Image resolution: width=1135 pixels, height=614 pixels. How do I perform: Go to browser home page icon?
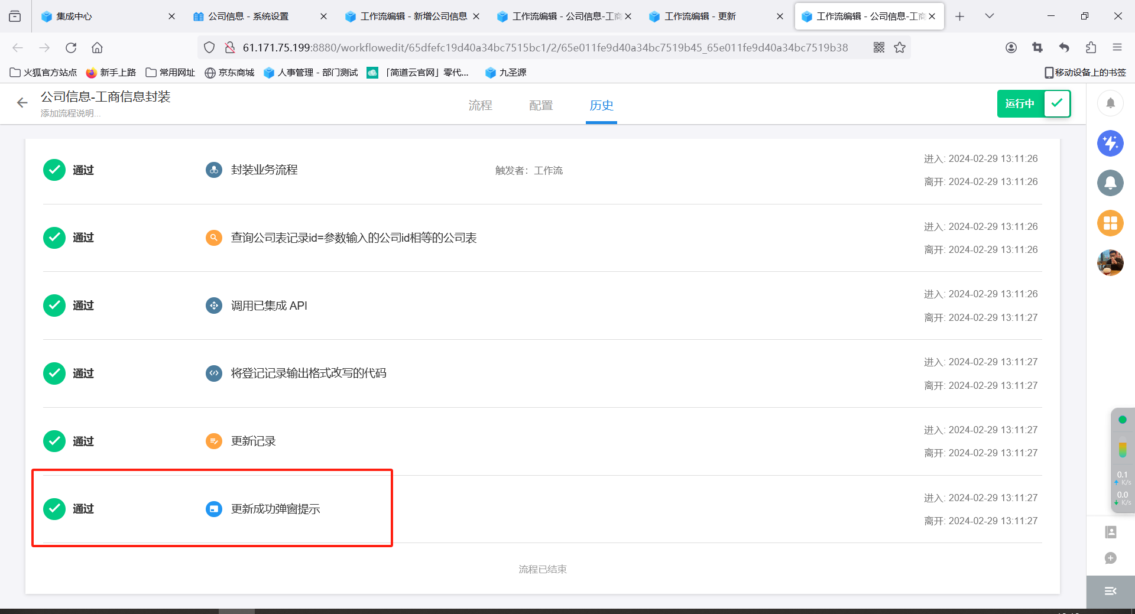[x=97, y=48]
